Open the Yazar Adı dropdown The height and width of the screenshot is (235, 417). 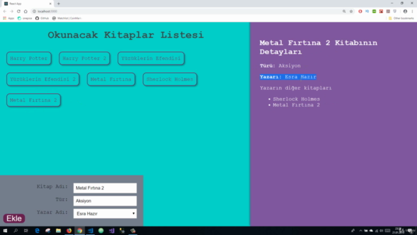point(105,213)
